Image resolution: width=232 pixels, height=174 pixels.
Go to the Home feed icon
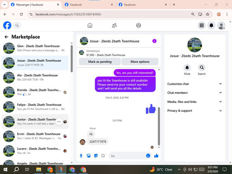[x=90, y=26]
